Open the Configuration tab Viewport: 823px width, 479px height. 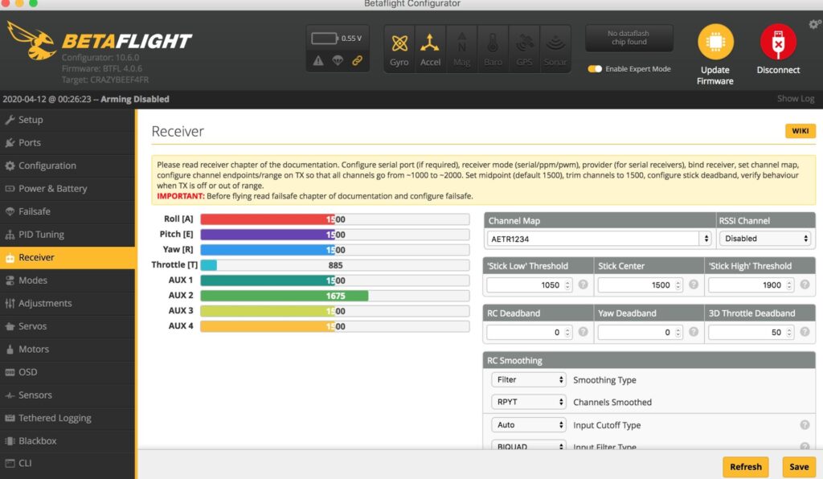pos(68,166)
